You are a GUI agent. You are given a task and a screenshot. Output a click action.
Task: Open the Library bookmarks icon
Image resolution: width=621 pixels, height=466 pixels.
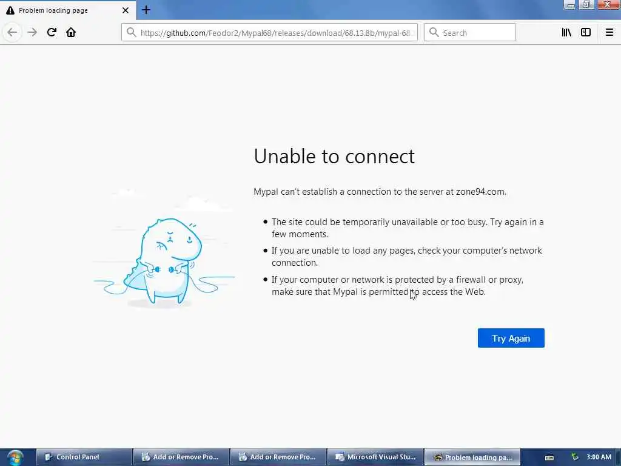(x=567, y=33)
